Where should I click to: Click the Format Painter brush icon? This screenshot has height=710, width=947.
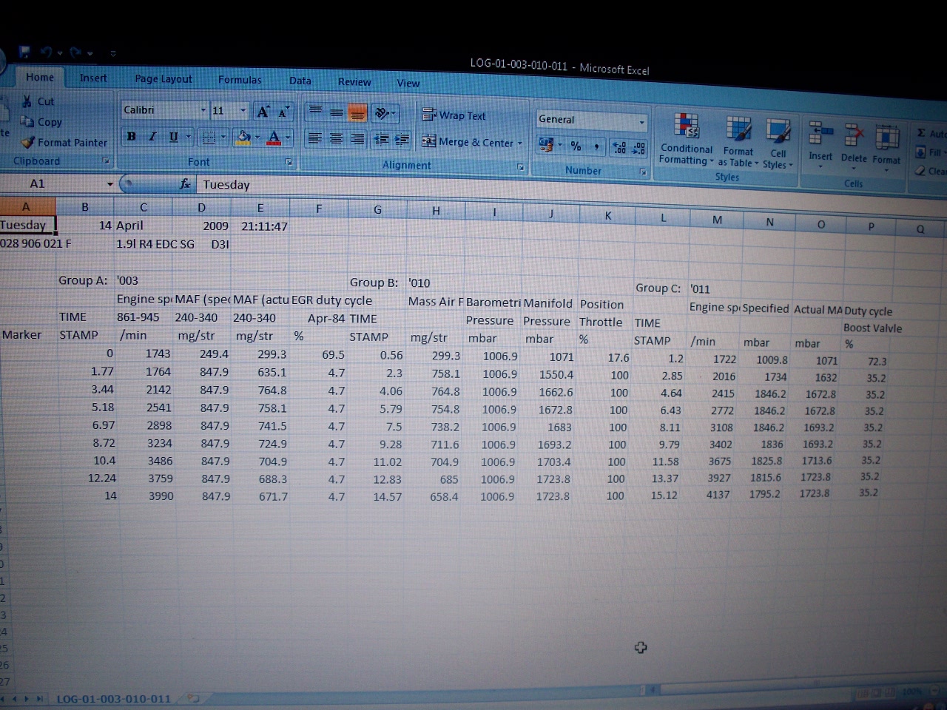(x=28, y=142)
